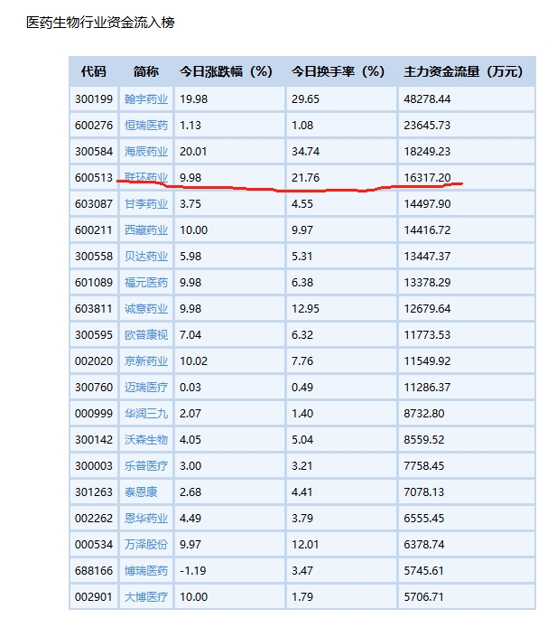Image resolution: width=547 pixels, height=618 pixels.
Task: Open the 联环药业 stock link
Action: pos(146,178)
